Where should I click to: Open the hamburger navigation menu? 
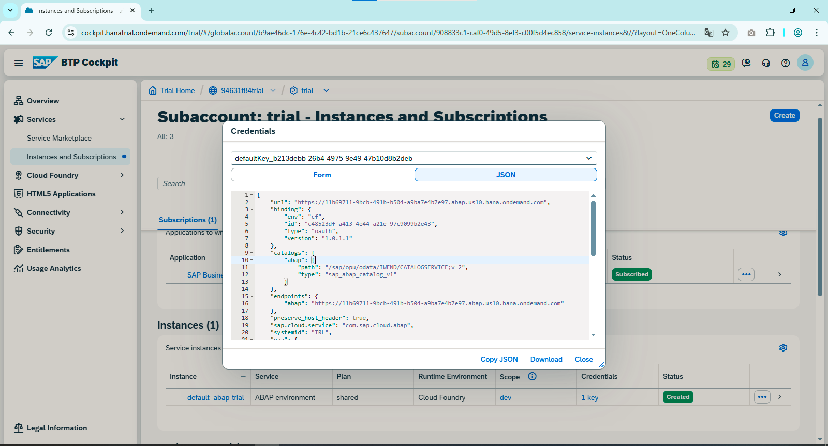pyautogui.click(x=19, y=63)
